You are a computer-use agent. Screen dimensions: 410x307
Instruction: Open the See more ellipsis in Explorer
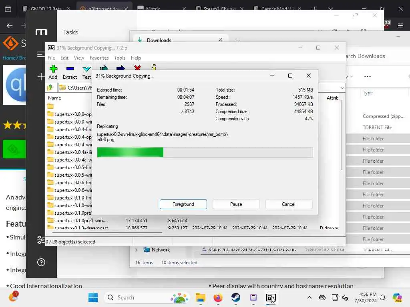point(368,76)
